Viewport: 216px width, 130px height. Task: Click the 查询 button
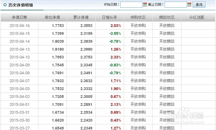pos(199,5)
